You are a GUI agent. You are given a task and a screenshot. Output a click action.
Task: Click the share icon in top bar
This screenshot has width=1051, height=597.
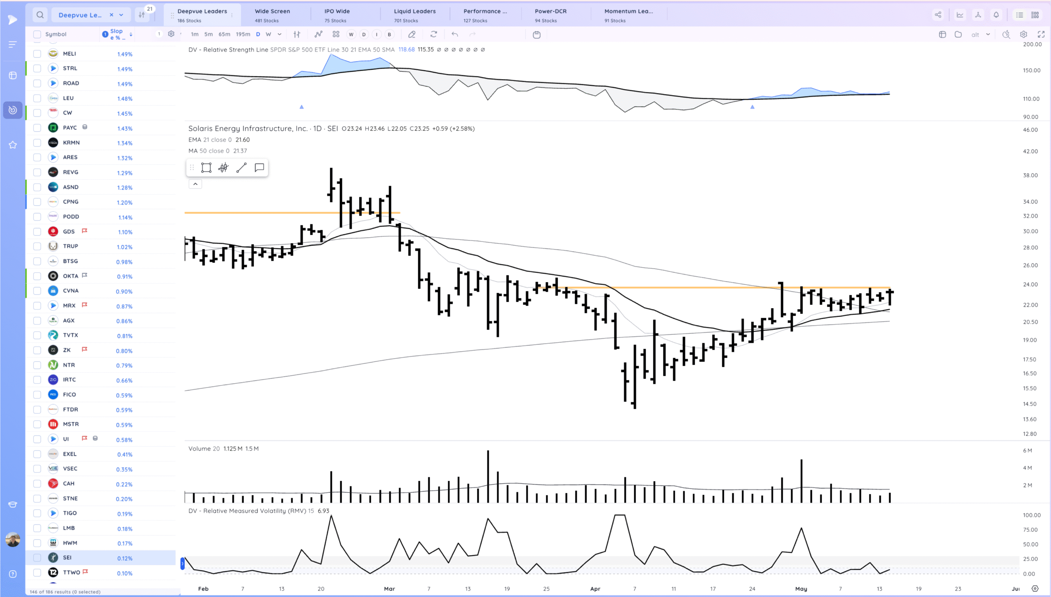(938, 15)
